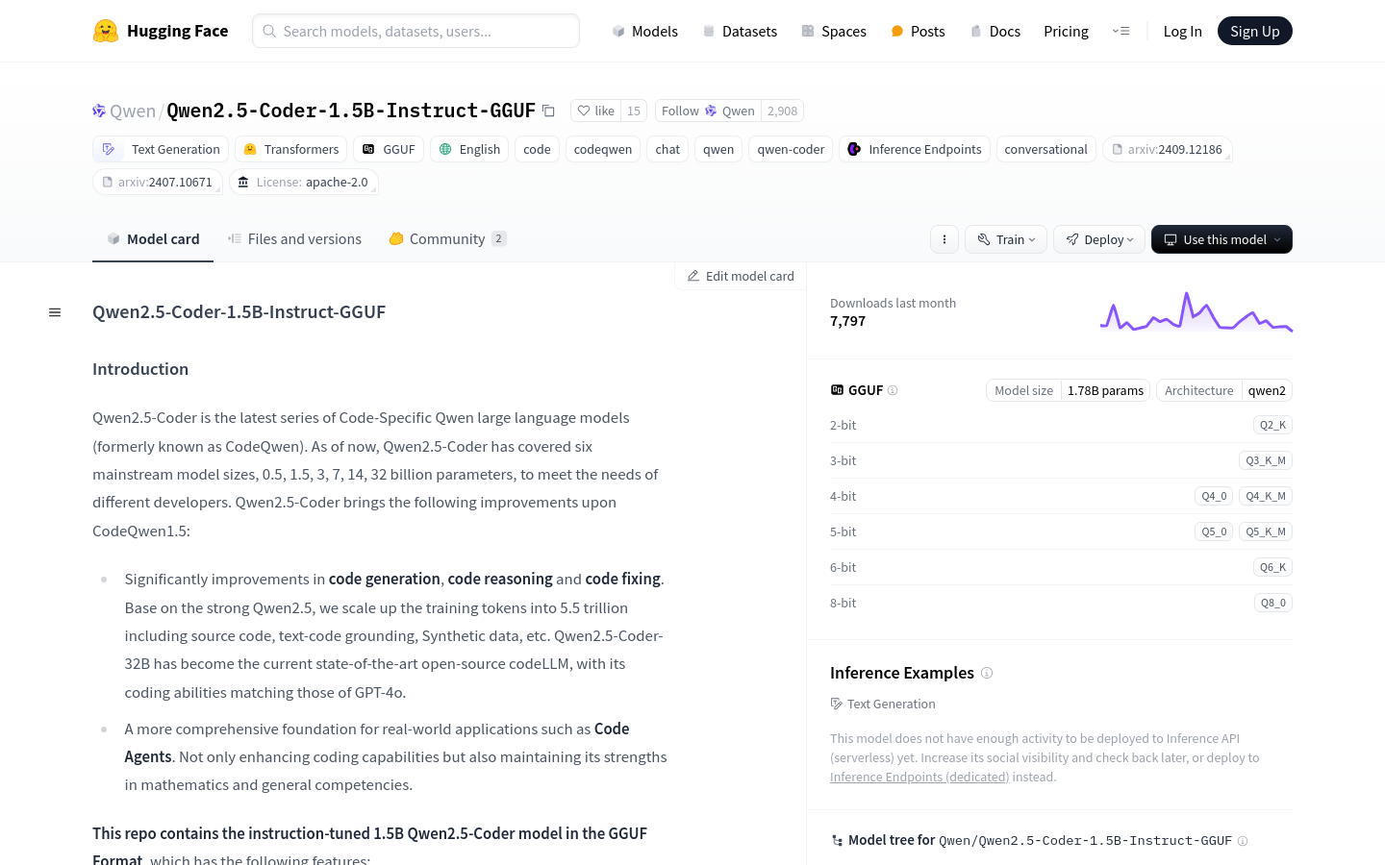Screen dimensions: 1385x865
Task: Go to Datasets in the navbar
Action: [x=740, y=31]
